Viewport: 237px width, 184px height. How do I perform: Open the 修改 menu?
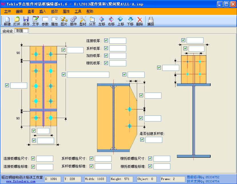(x=54, y=11)
